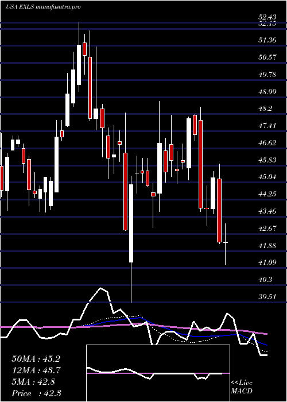Click the 48.99 price axis label
287x402 pixels.
267,91
